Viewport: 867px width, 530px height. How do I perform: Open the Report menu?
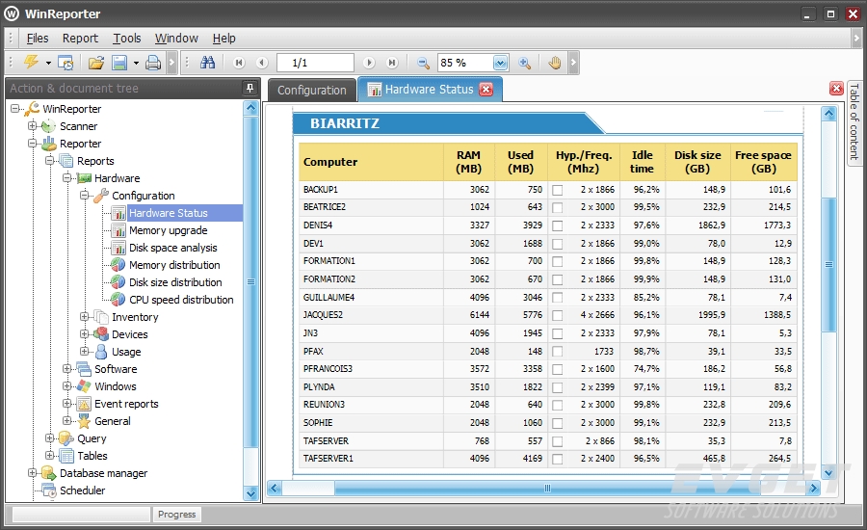pos(80,39)
